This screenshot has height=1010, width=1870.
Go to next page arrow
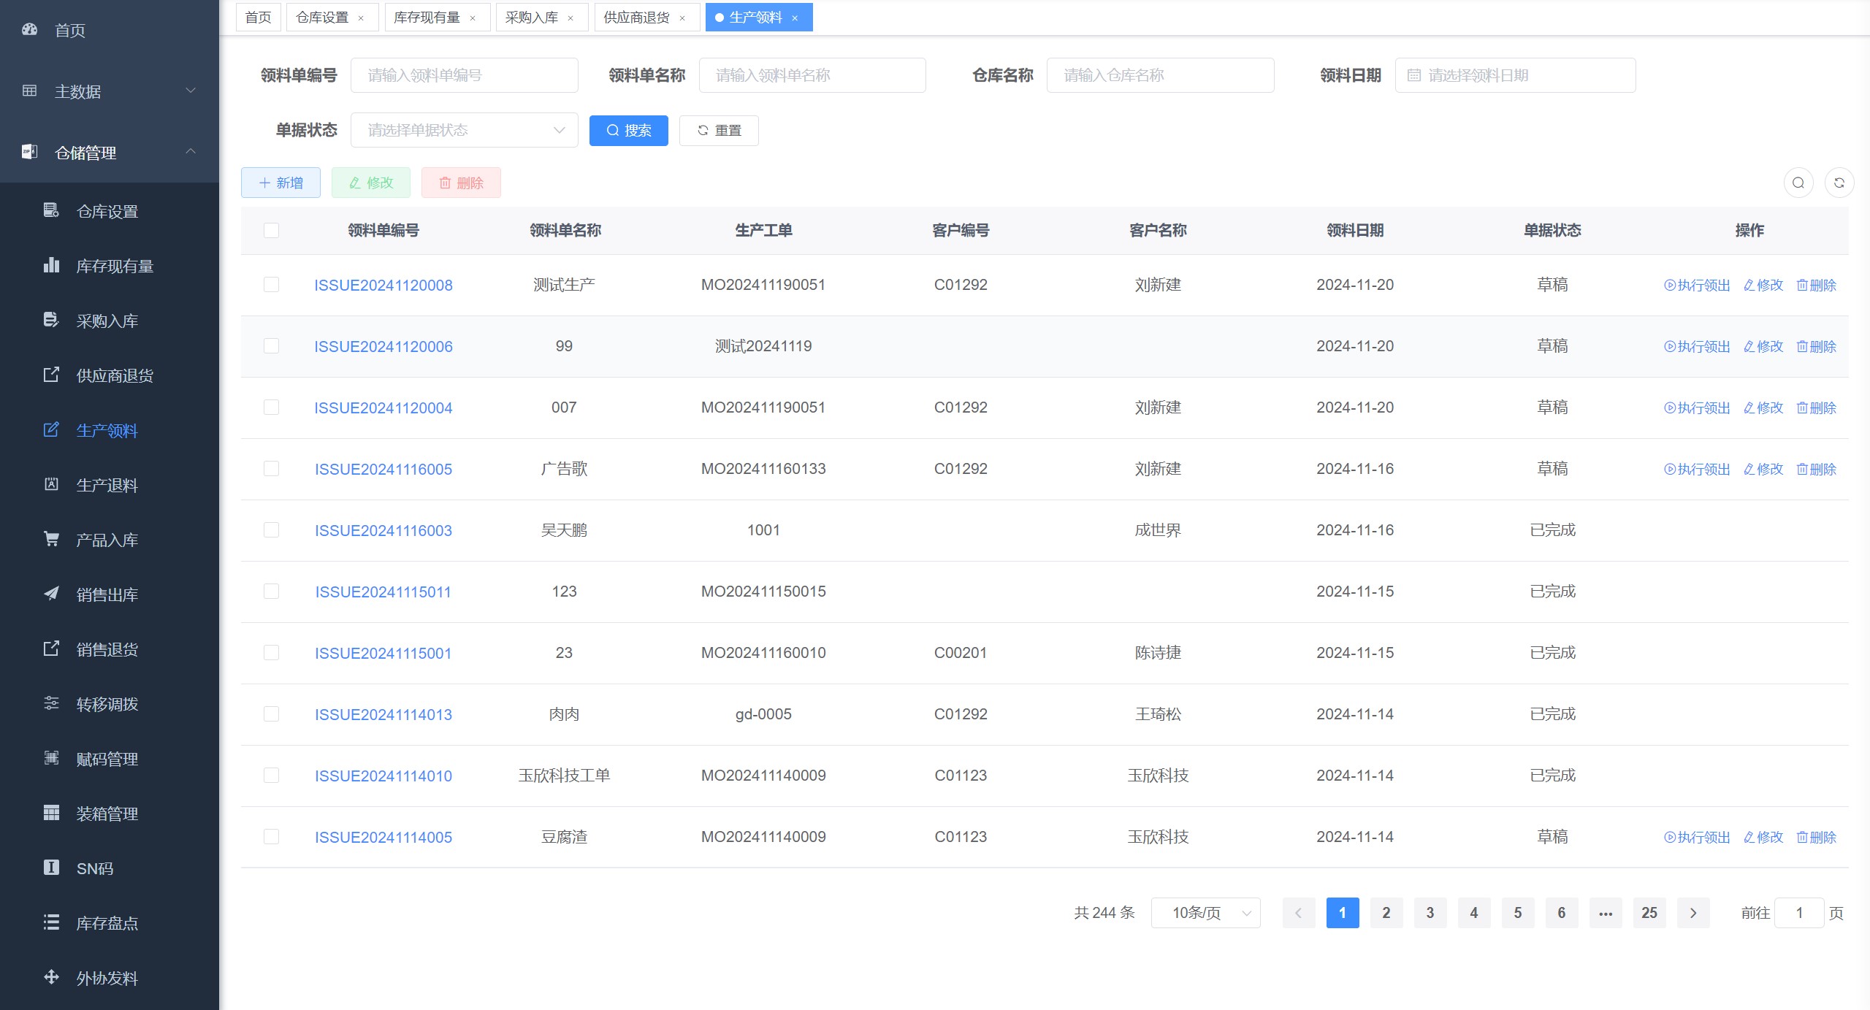(x=1693, y=913)
